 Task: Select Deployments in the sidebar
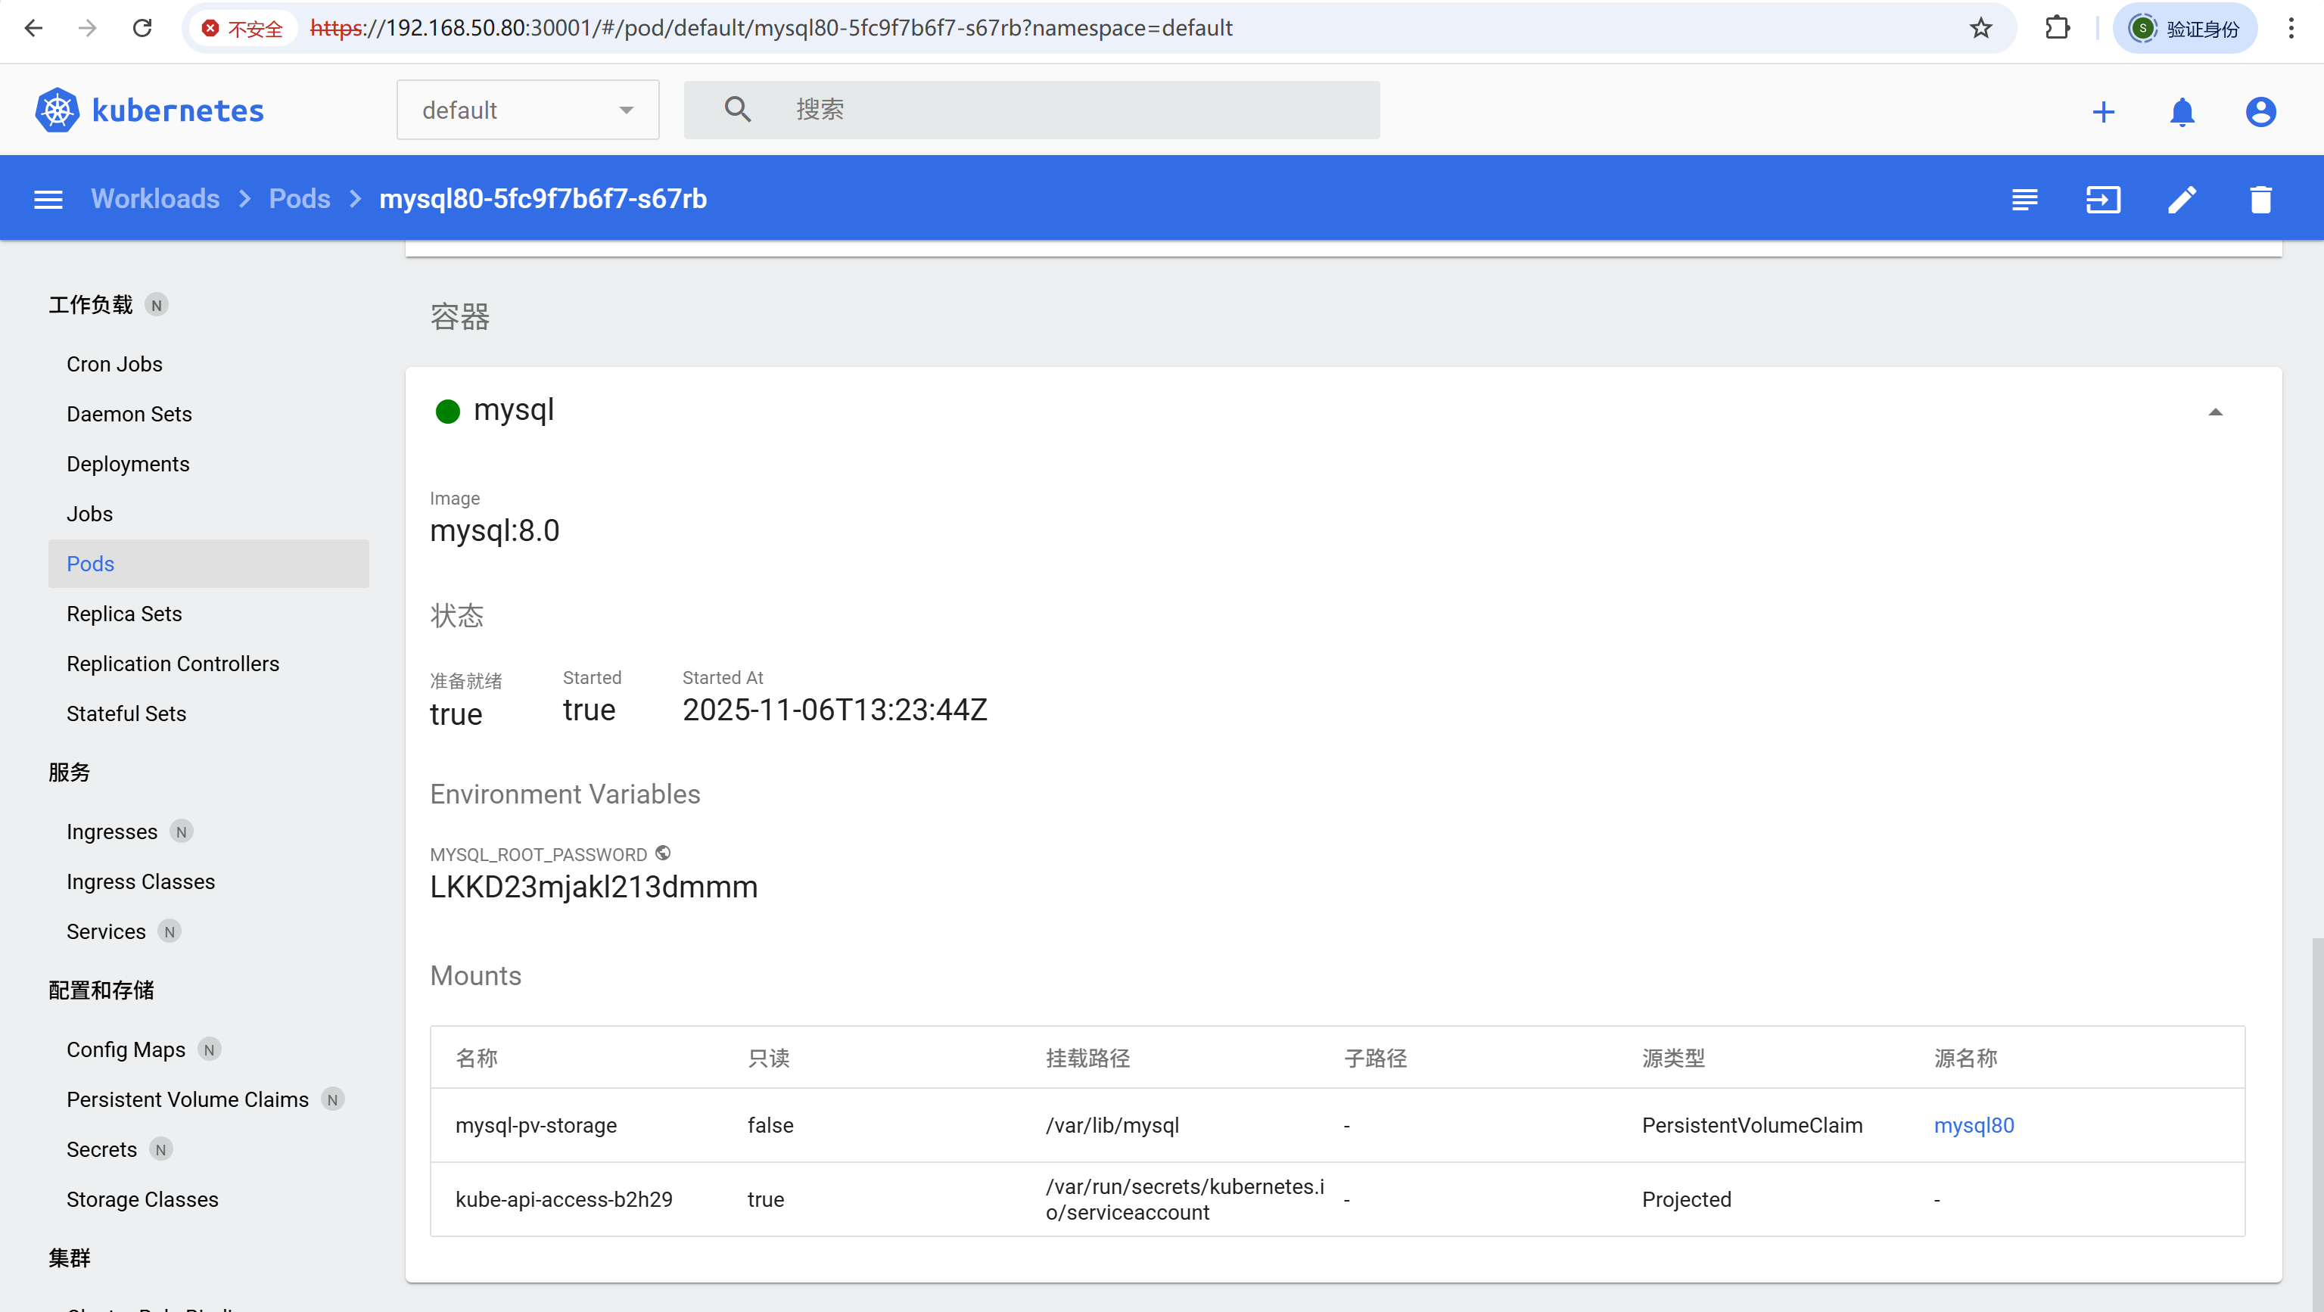[x=128, y=464]
